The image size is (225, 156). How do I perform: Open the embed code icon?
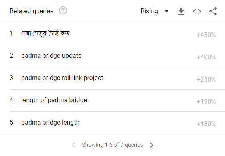tap(197, 11)
